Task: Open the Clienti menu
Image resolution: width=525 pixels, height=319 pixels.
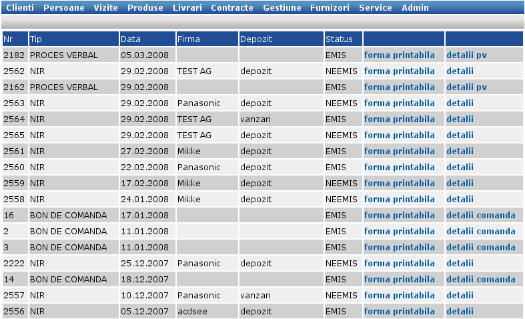Action: tap(20, 7)
